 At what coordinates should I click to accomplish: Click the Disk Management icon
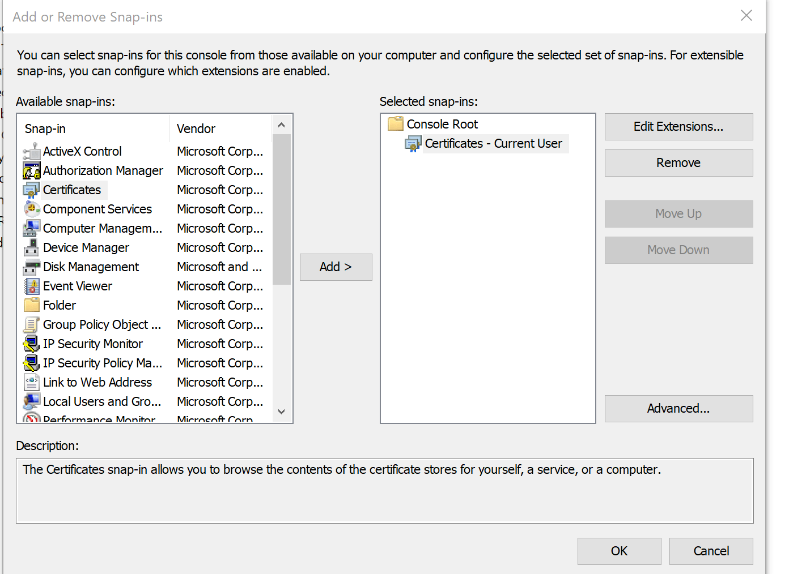pyautogui.click(x=32, y=267)
